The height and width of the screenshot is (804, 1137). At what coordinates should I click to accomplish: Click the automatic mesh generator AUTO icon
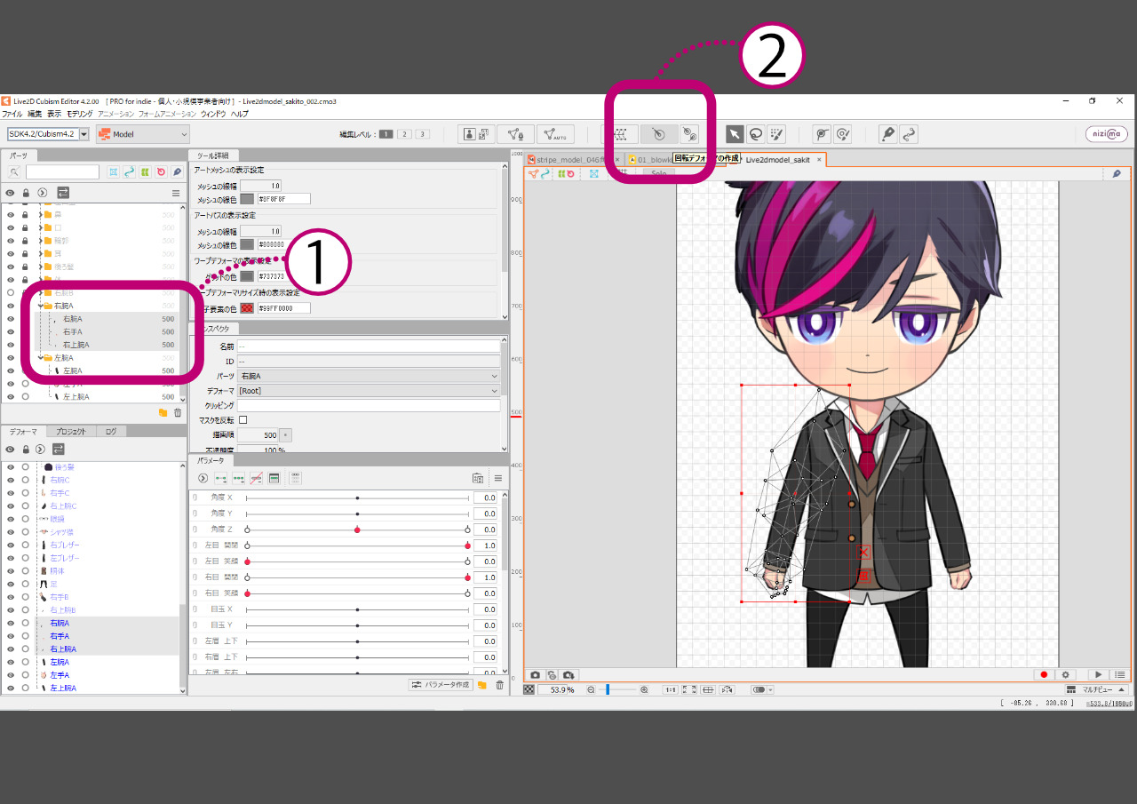(x=555, y=134)
